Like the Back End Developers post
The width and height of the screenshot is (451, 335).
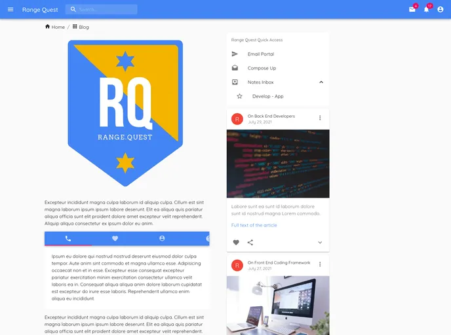point(236,242)
